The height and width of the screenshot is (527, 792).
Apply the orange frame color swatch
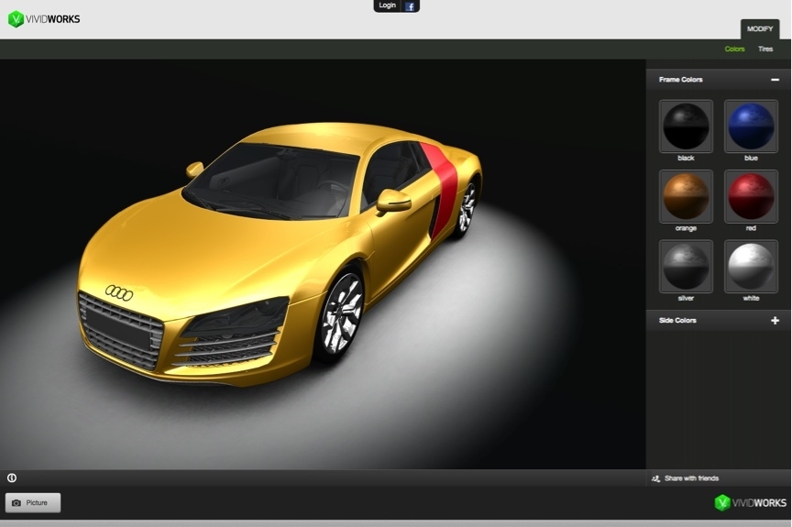(686, 196)
